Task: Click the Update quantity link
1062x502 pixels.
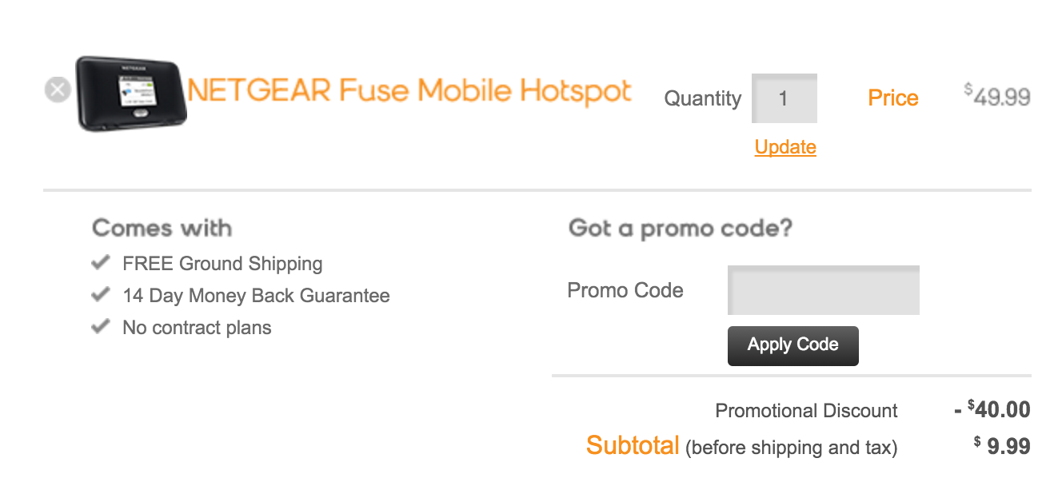Action: point(785,147)
